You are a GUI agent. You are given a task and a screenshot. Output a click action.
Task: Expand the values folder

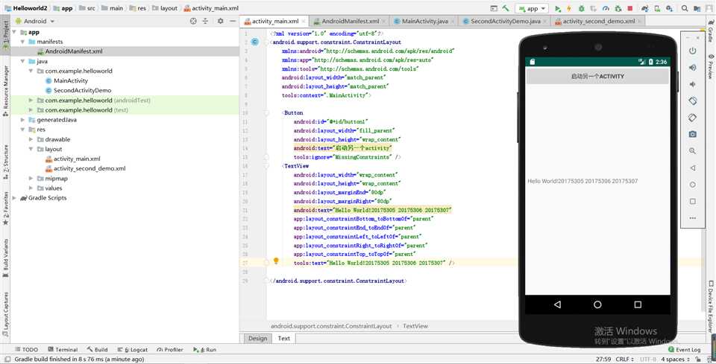31,188
